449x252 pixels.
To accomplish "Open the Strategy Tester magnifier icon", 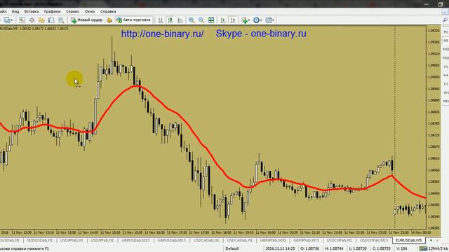I will (x=61, y=20).
